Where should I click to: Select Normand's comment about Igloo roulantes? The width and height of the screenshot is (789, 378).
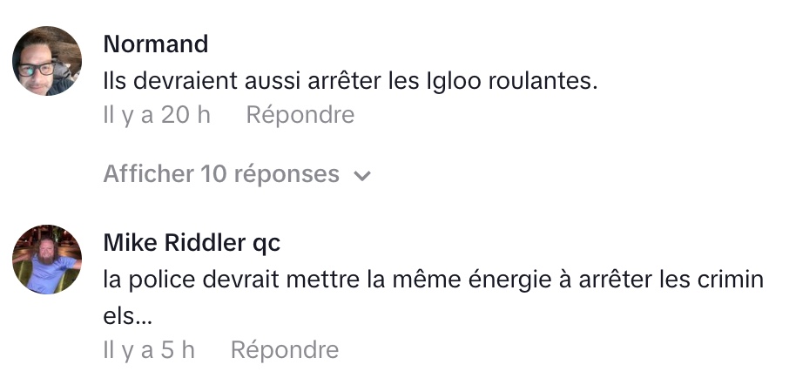click(350, 80)
